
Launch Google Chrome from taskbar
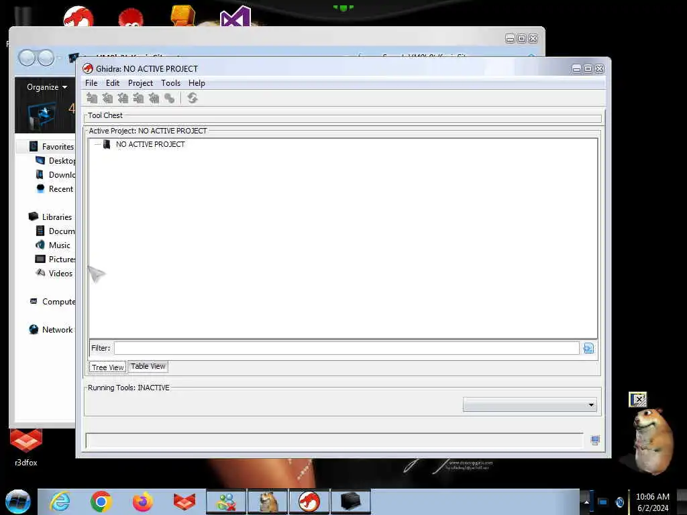[101, 502]
